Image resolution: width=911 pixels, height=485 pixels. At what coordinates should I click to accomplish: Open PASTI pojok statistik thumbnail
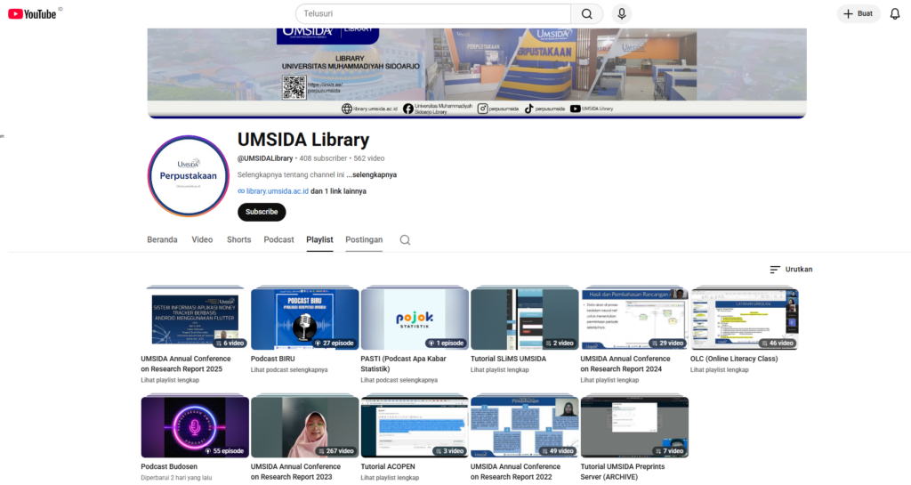(x=415, y=319)
